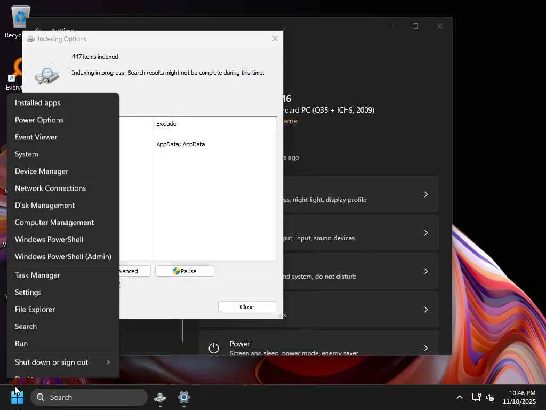Expand Shut down or sign out submenu
This screenshot has height=410, width=546.
coord(63,362)
